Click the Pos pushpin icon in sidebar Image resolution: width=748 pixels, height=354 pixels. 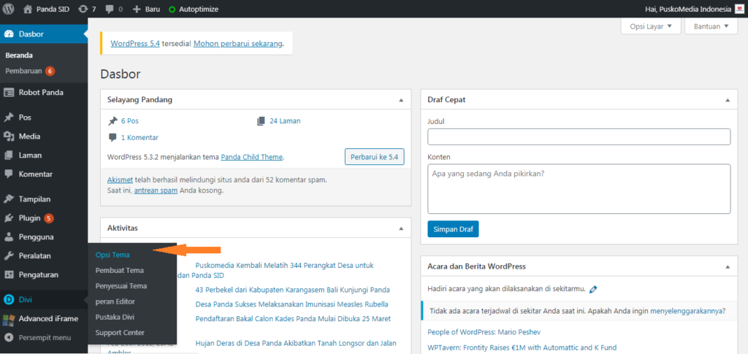pos(9,118)
